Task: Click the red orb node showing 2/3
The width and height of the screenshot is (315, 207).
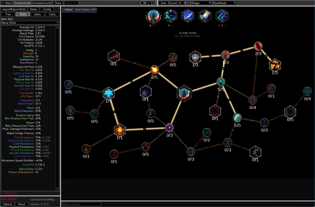Action: tap(258, 46)
